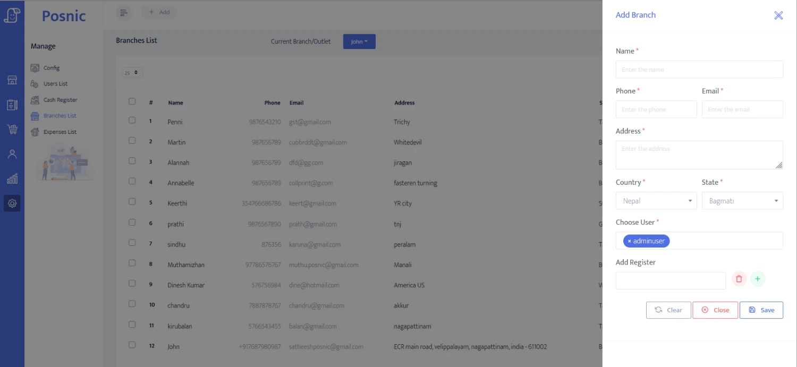Screen dimensions: 797x367
Task: Open the John current branch dropdown
Action: click(x=359, y=41)
